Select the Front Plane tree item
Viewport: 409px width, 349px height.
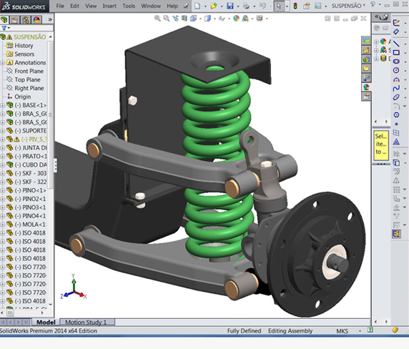[25, 72]
